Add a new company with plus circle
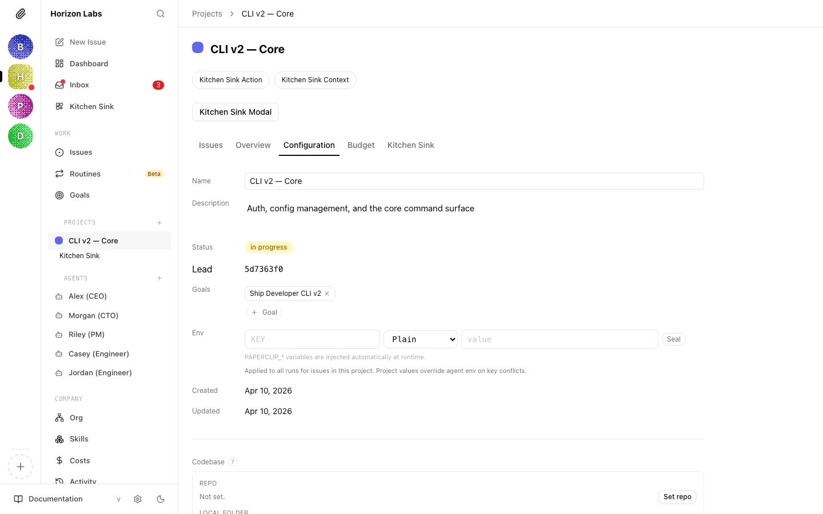Image resolution: width=823 pixels, height=514 pixels. pos(21,467)
